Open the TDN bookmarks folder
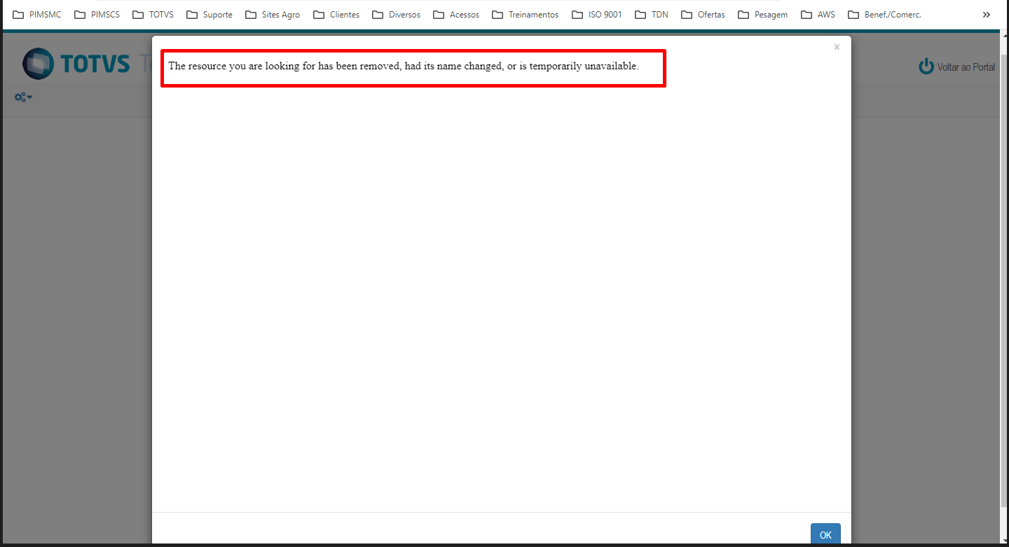Image resolution: width=1009 pixels, height=547 pixels. coord(651,15)
